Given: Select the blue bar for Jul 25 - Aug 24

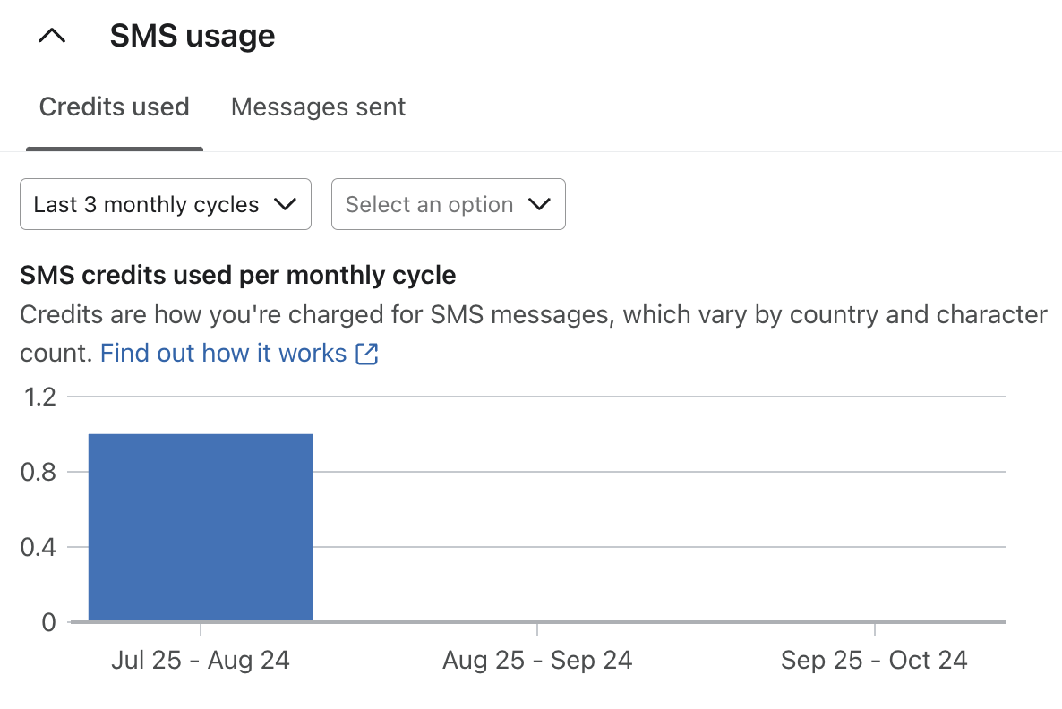Looking at the screenshot, I should 200,528.
